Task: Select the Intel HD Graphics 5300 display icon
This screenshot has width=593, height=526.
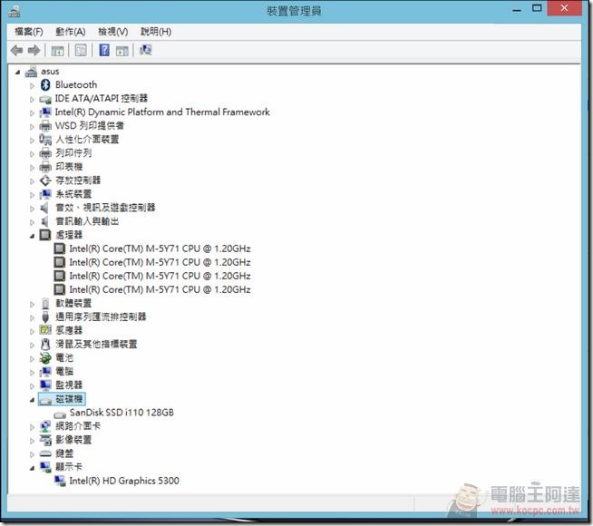Action: click(x=60, y=481)
